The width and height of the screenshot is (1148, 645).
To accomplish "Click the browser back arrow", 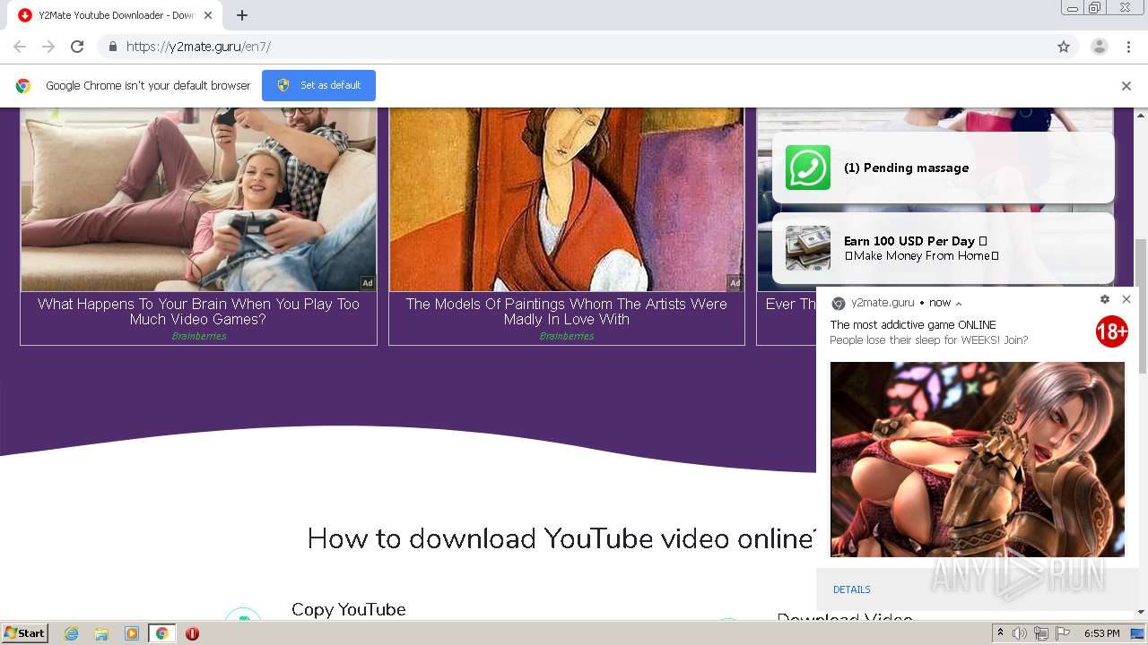I will pyautogui.click(x=20, y=47).
